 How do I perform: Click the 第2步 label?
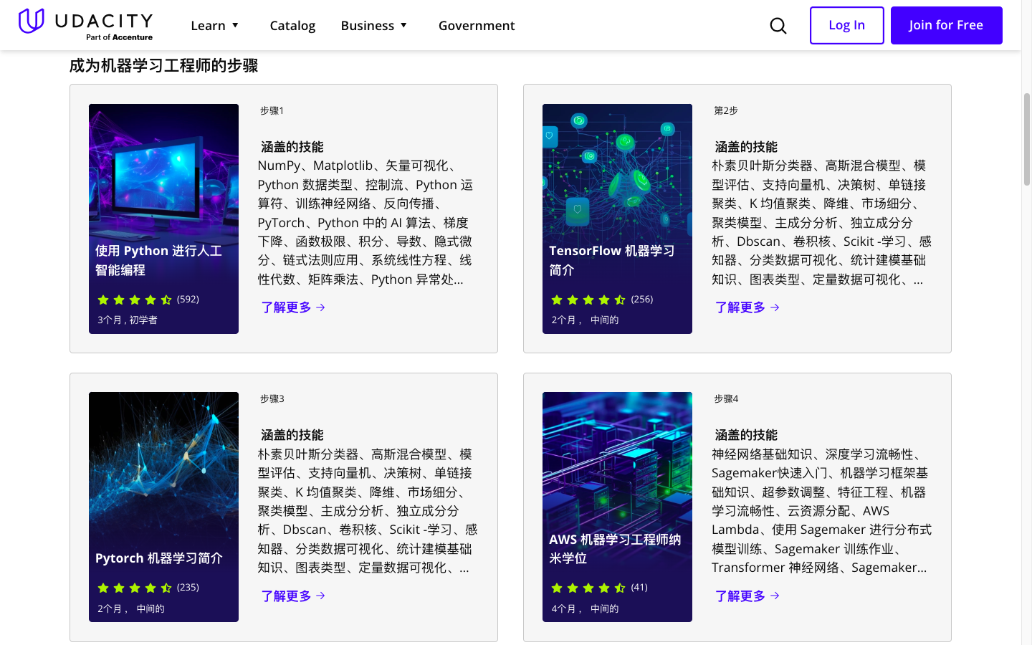[726, 110]
